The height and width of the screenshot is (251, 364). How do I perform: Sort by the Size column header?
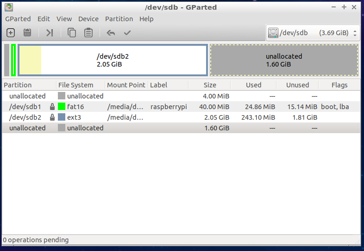[209, 85]
